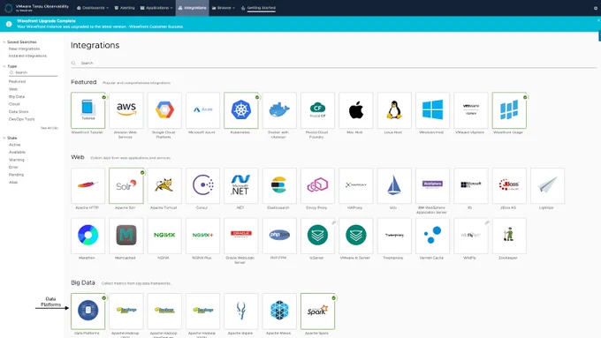Filter integrations by Warning state
The image size is (601, 338).
click(17, 160)
